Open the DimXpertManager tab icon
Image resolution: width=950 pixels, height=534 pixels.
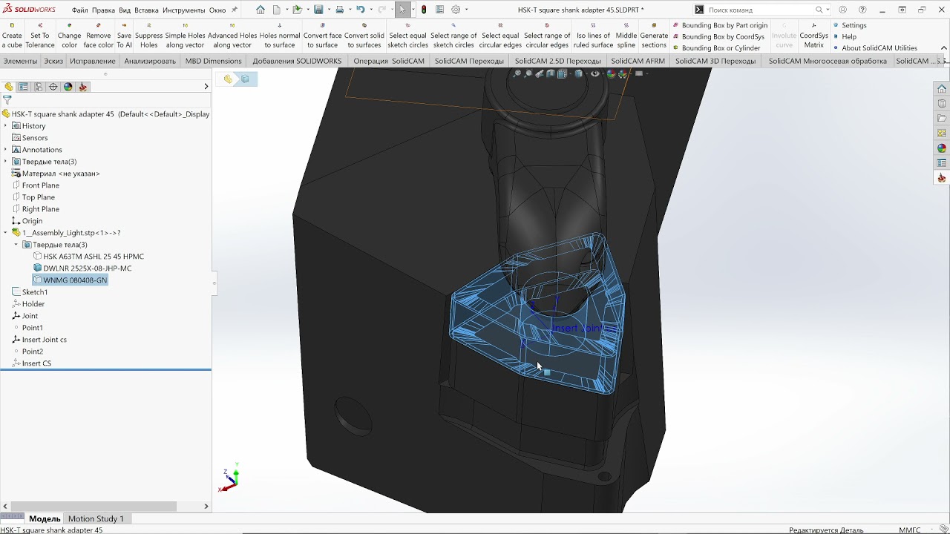pyautogui.click(x=53, y=87)
